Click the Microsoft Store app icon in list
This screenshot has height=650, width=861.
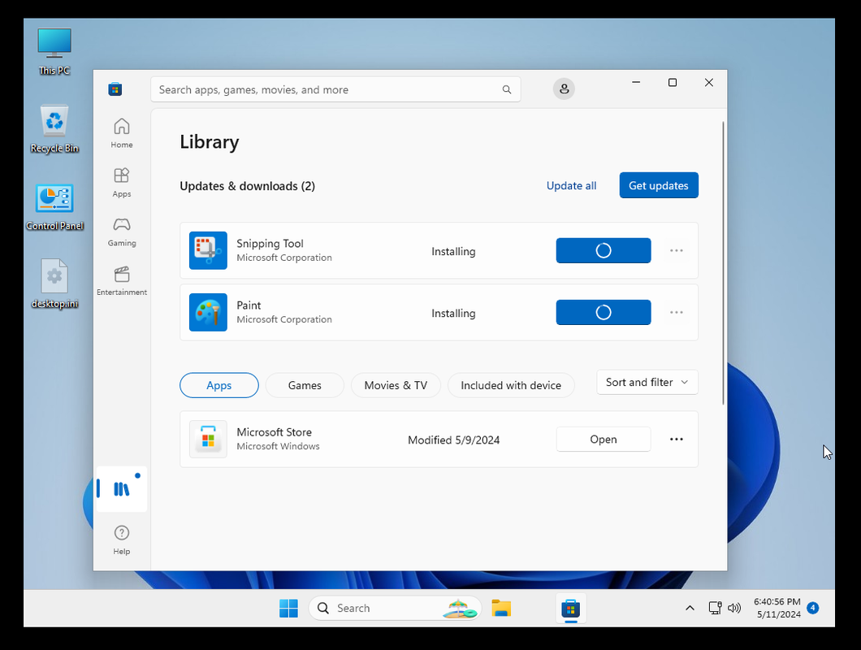(x=208, y=439)
